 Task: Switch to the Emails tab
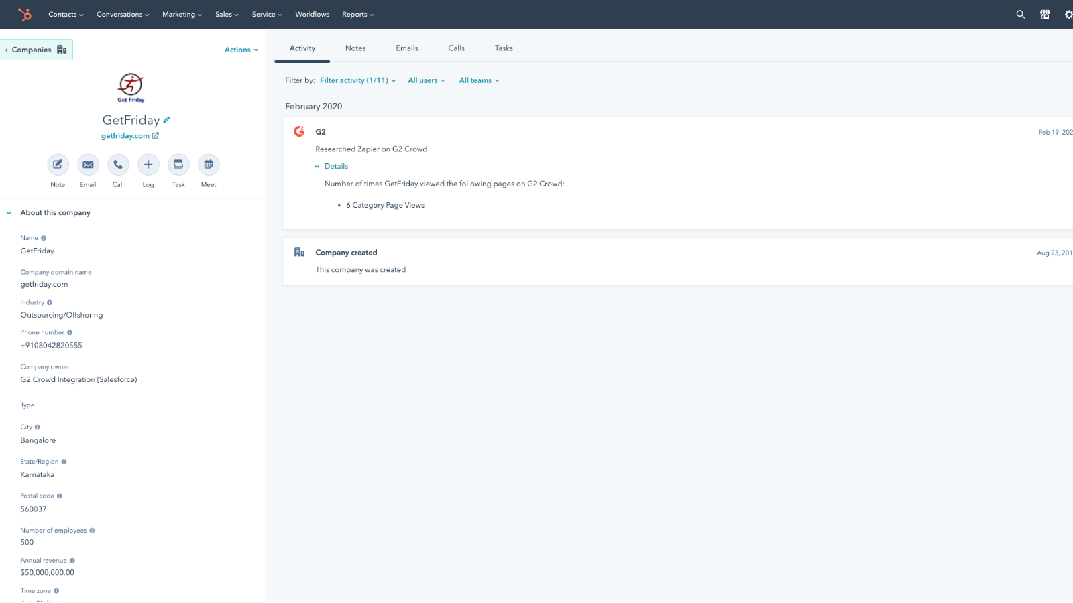click(407, 48)
